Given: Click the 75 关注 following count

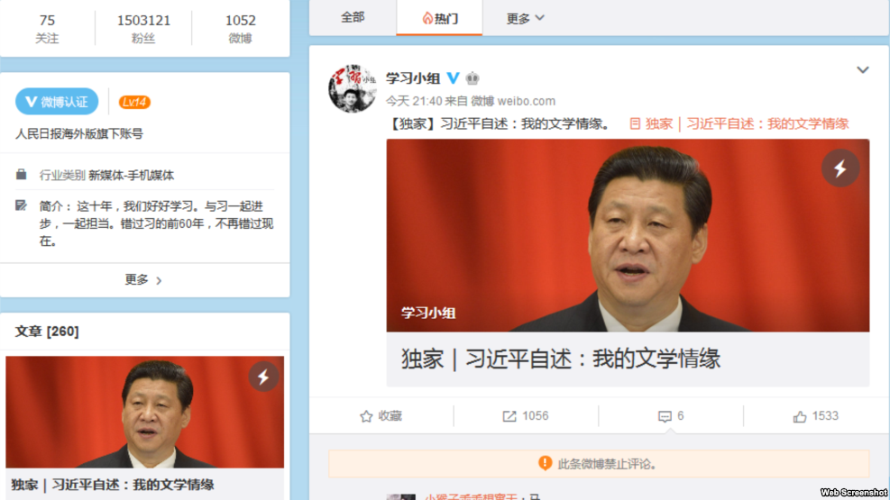Looking at the screenshot, I should click(47, 28).
